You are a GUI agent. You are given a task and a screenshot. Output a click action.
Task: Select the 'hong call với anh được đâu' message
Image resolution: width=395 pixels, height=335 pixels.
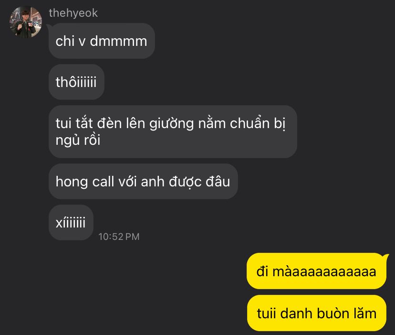click(143, 181)
